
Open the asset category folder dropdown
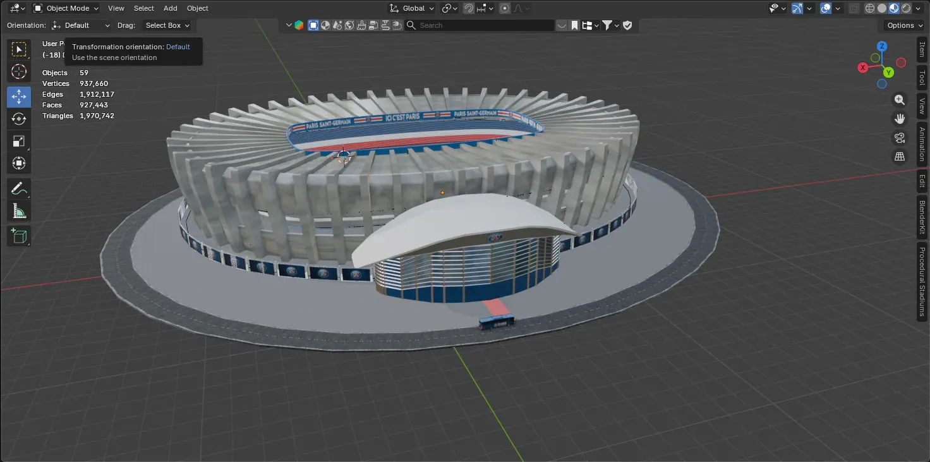pos(590,25)
